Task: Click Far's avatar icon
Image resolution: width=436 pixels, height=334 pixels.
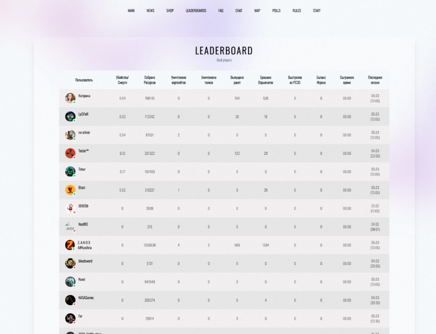Action: tap(70, 318)
